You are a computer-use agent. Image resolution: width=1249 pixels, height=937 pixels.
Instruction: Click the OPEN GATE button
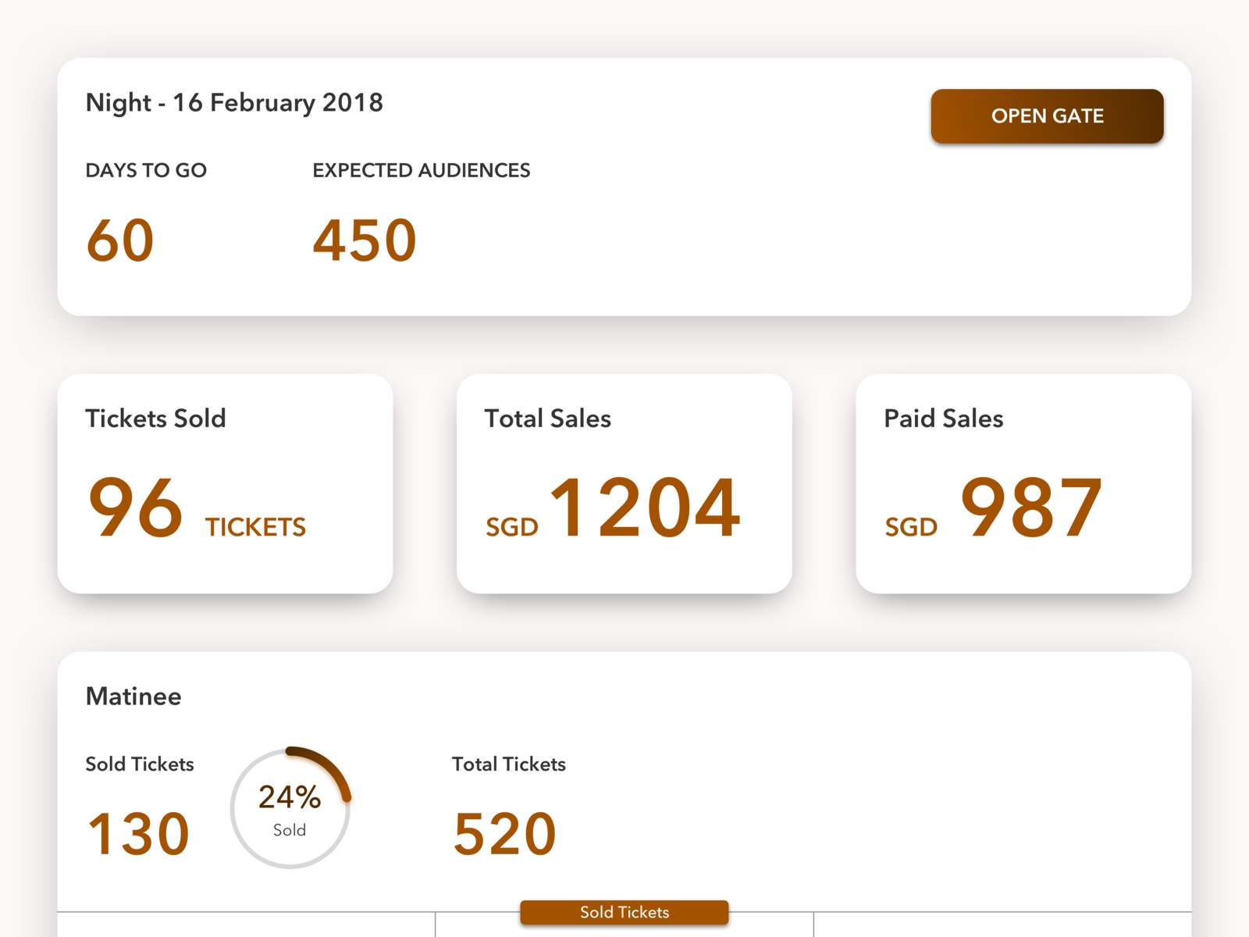pos(1047,116)
